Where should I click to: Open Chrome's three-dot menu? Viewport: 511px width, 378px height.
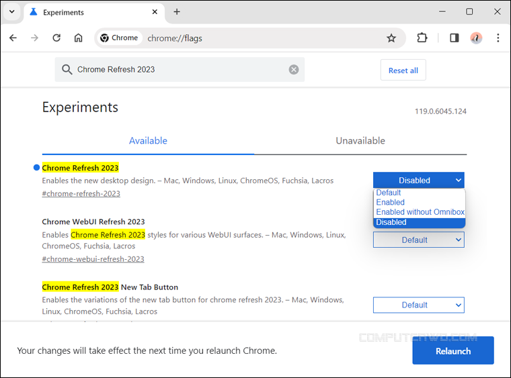(498, 38)
